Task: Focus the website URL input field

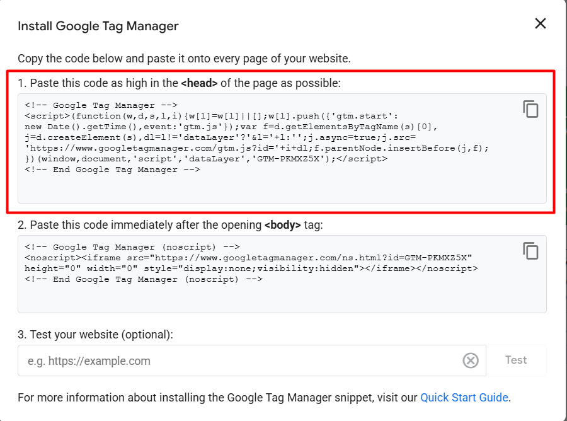Action: [x=239, y=361]
